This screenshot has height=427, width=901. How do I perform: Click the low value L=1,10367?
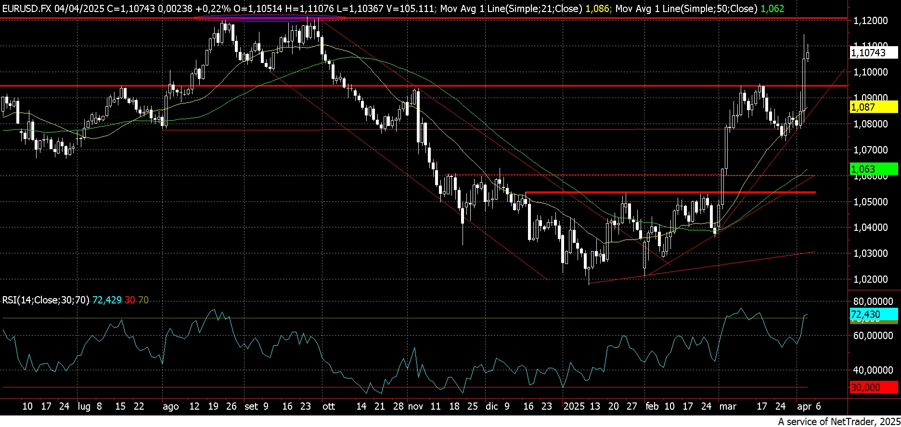360,9
